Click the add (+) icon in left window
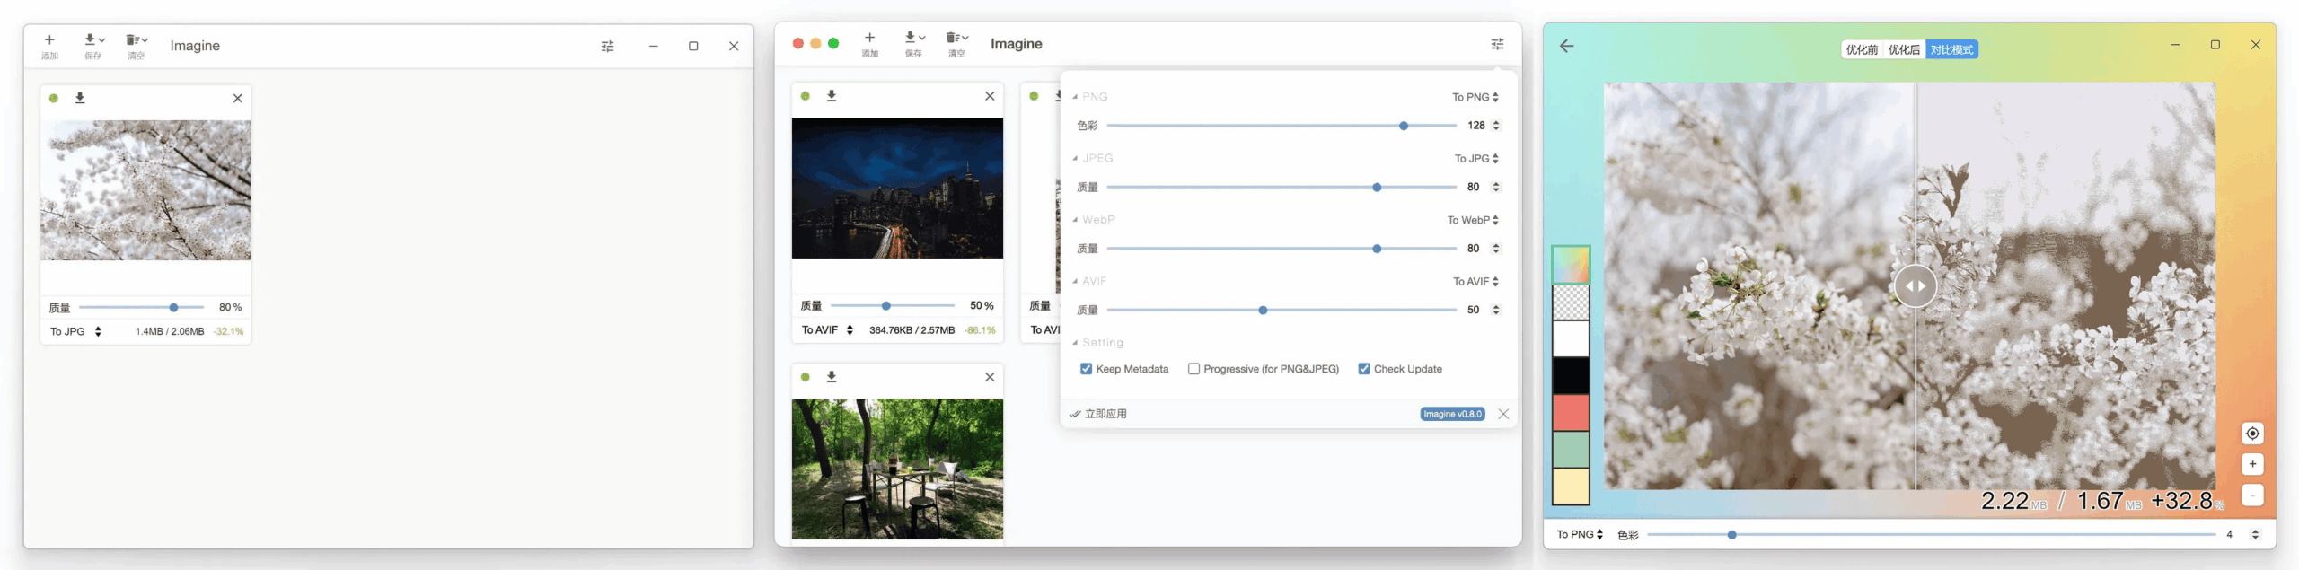2299x570 pixels. click(50, 46)
